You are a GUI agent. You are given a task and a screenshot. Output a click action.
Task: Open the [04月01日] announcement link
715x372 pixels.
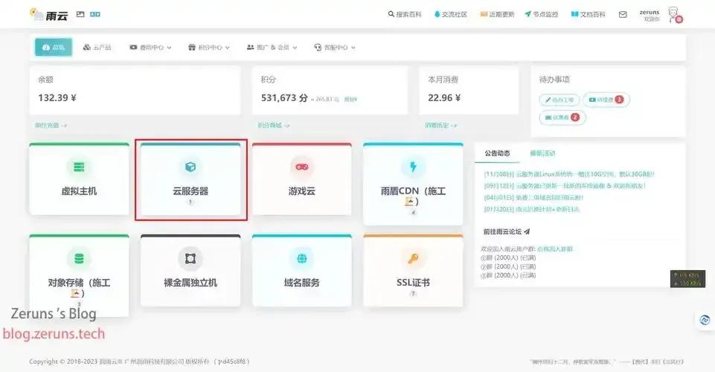(533, 198)
